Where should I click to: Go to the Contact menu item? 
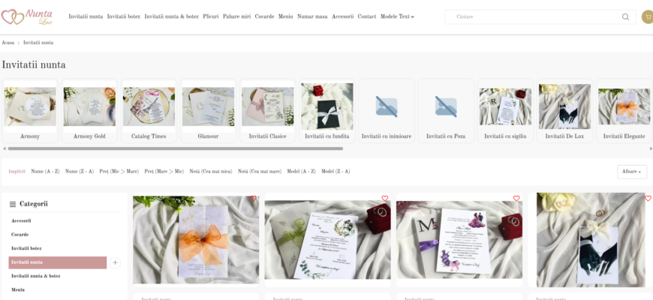(366, 16)
